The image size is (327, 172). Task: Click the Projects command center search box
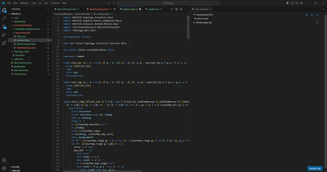tap(169, 3)
